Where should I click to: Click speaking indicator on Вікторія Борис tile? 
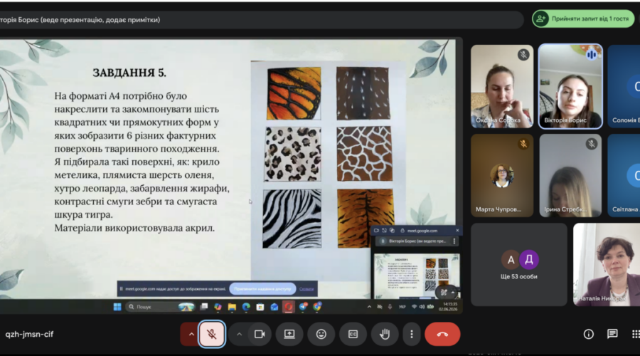592,55
